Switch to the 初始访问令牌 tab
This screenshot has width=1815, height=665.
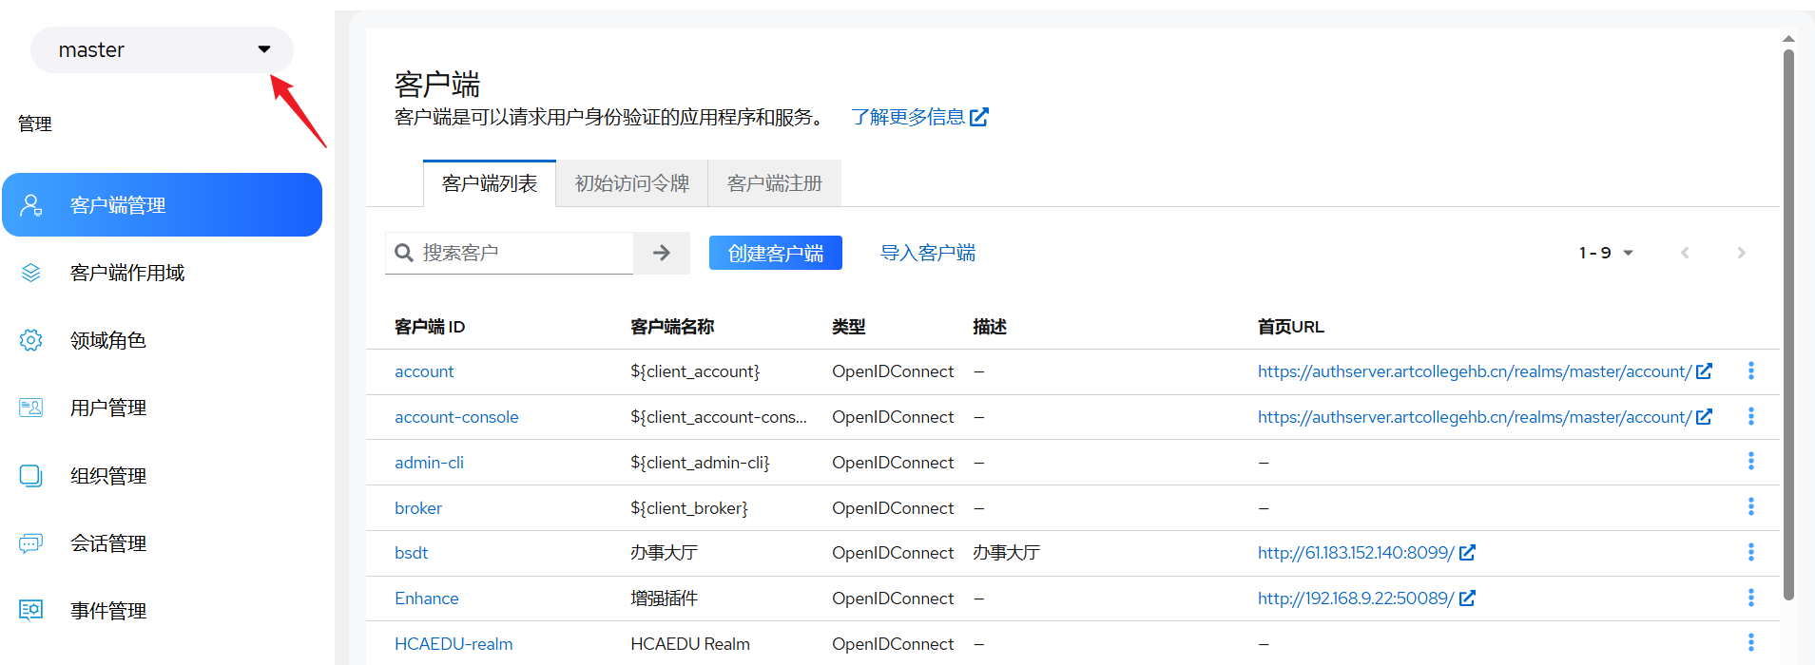point(632,183)
